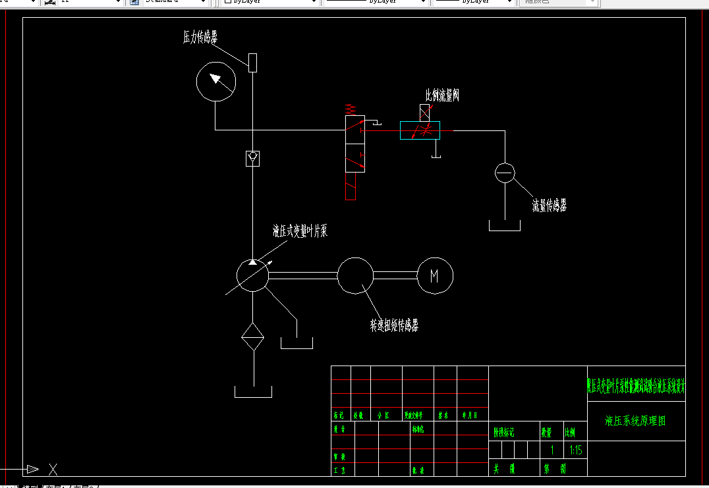Select the 流量传感器 text label

tap(549, 205)
